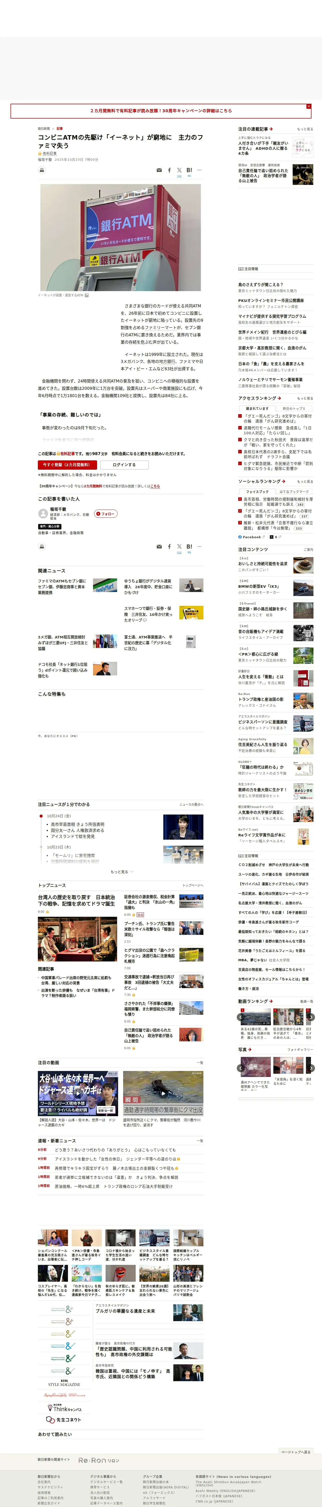Open bottom more-options ellipsis menu
The height and width of the screenshot is (1507, 322).
coord(199,546)
